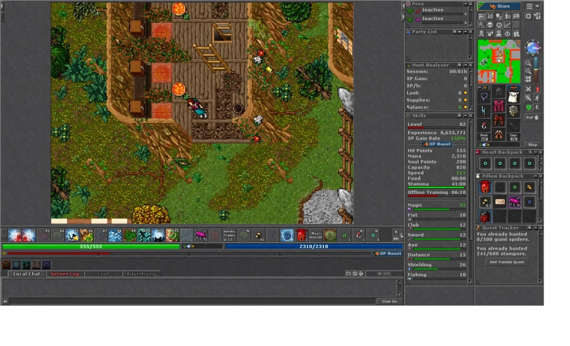Click the Add Tracked Quest button
The image size is (570, 346).
506,262
